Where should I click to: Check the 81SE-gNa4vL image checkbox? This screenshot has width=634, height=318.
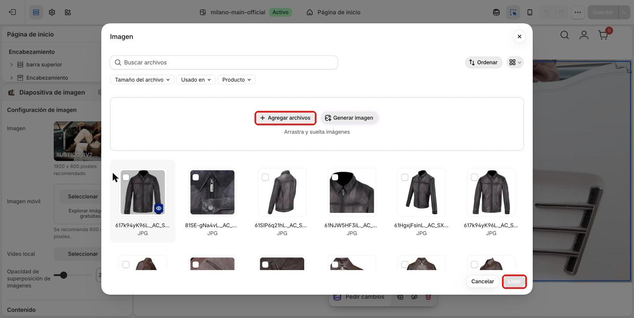tap(195, 177)
